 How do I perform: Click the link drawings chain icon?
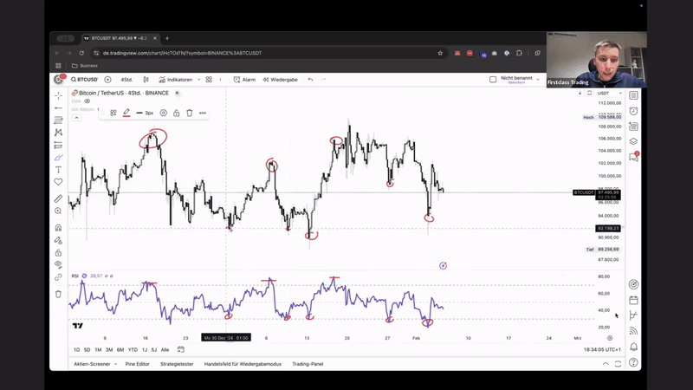(58, 277)
